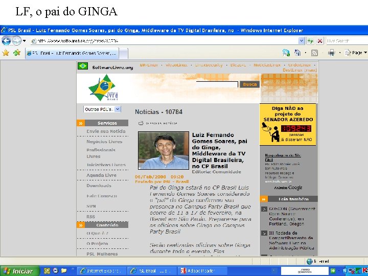Click the site search text field

[217, 84]
